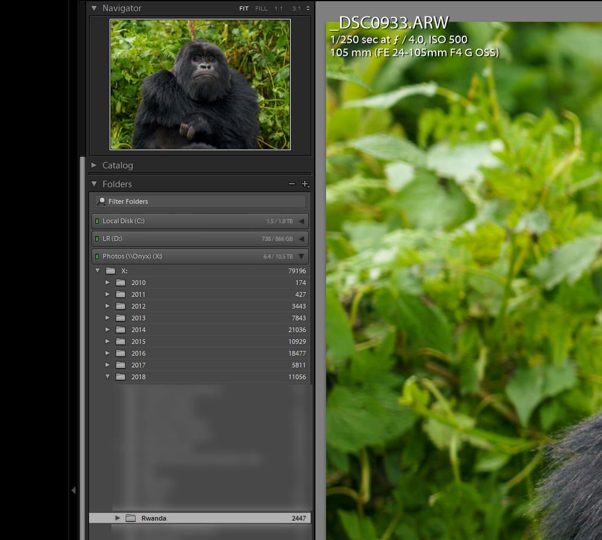Click photo count 2447 for Rwanda
Screen dimensions: 602x540
click(x=299, y=518)
